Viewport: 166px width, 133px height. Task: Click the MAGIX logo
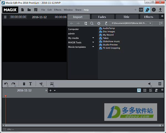tap(10, 10)
